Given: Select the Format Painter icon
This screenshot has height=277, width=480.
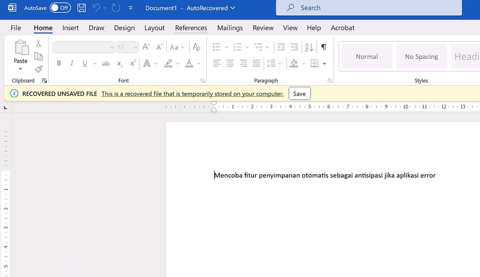Looking at the screenshot, I should click(x=38, y=69).
